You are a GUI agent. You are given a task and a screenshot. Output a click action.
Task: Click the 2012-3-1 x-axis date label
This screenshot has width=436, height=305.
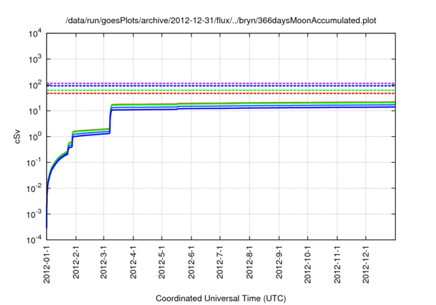[104, 262]
